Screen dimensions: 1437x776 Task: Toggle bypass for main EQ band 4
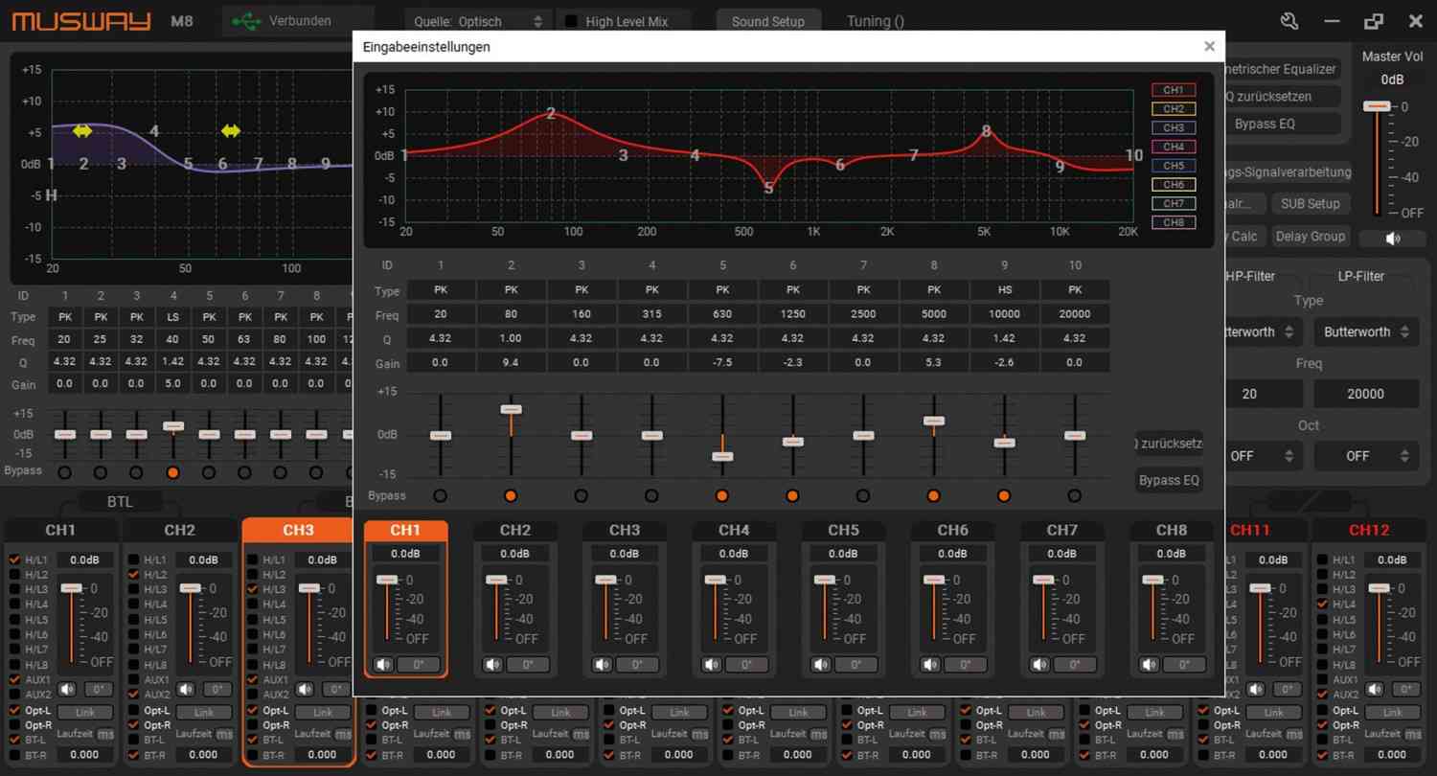click(172, 472)
